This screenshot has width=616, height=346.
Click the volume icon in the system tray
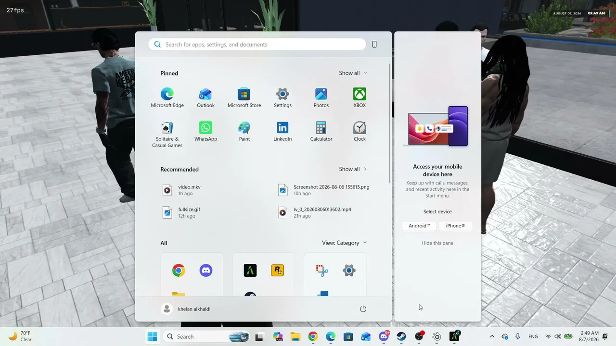click(558, 336)
